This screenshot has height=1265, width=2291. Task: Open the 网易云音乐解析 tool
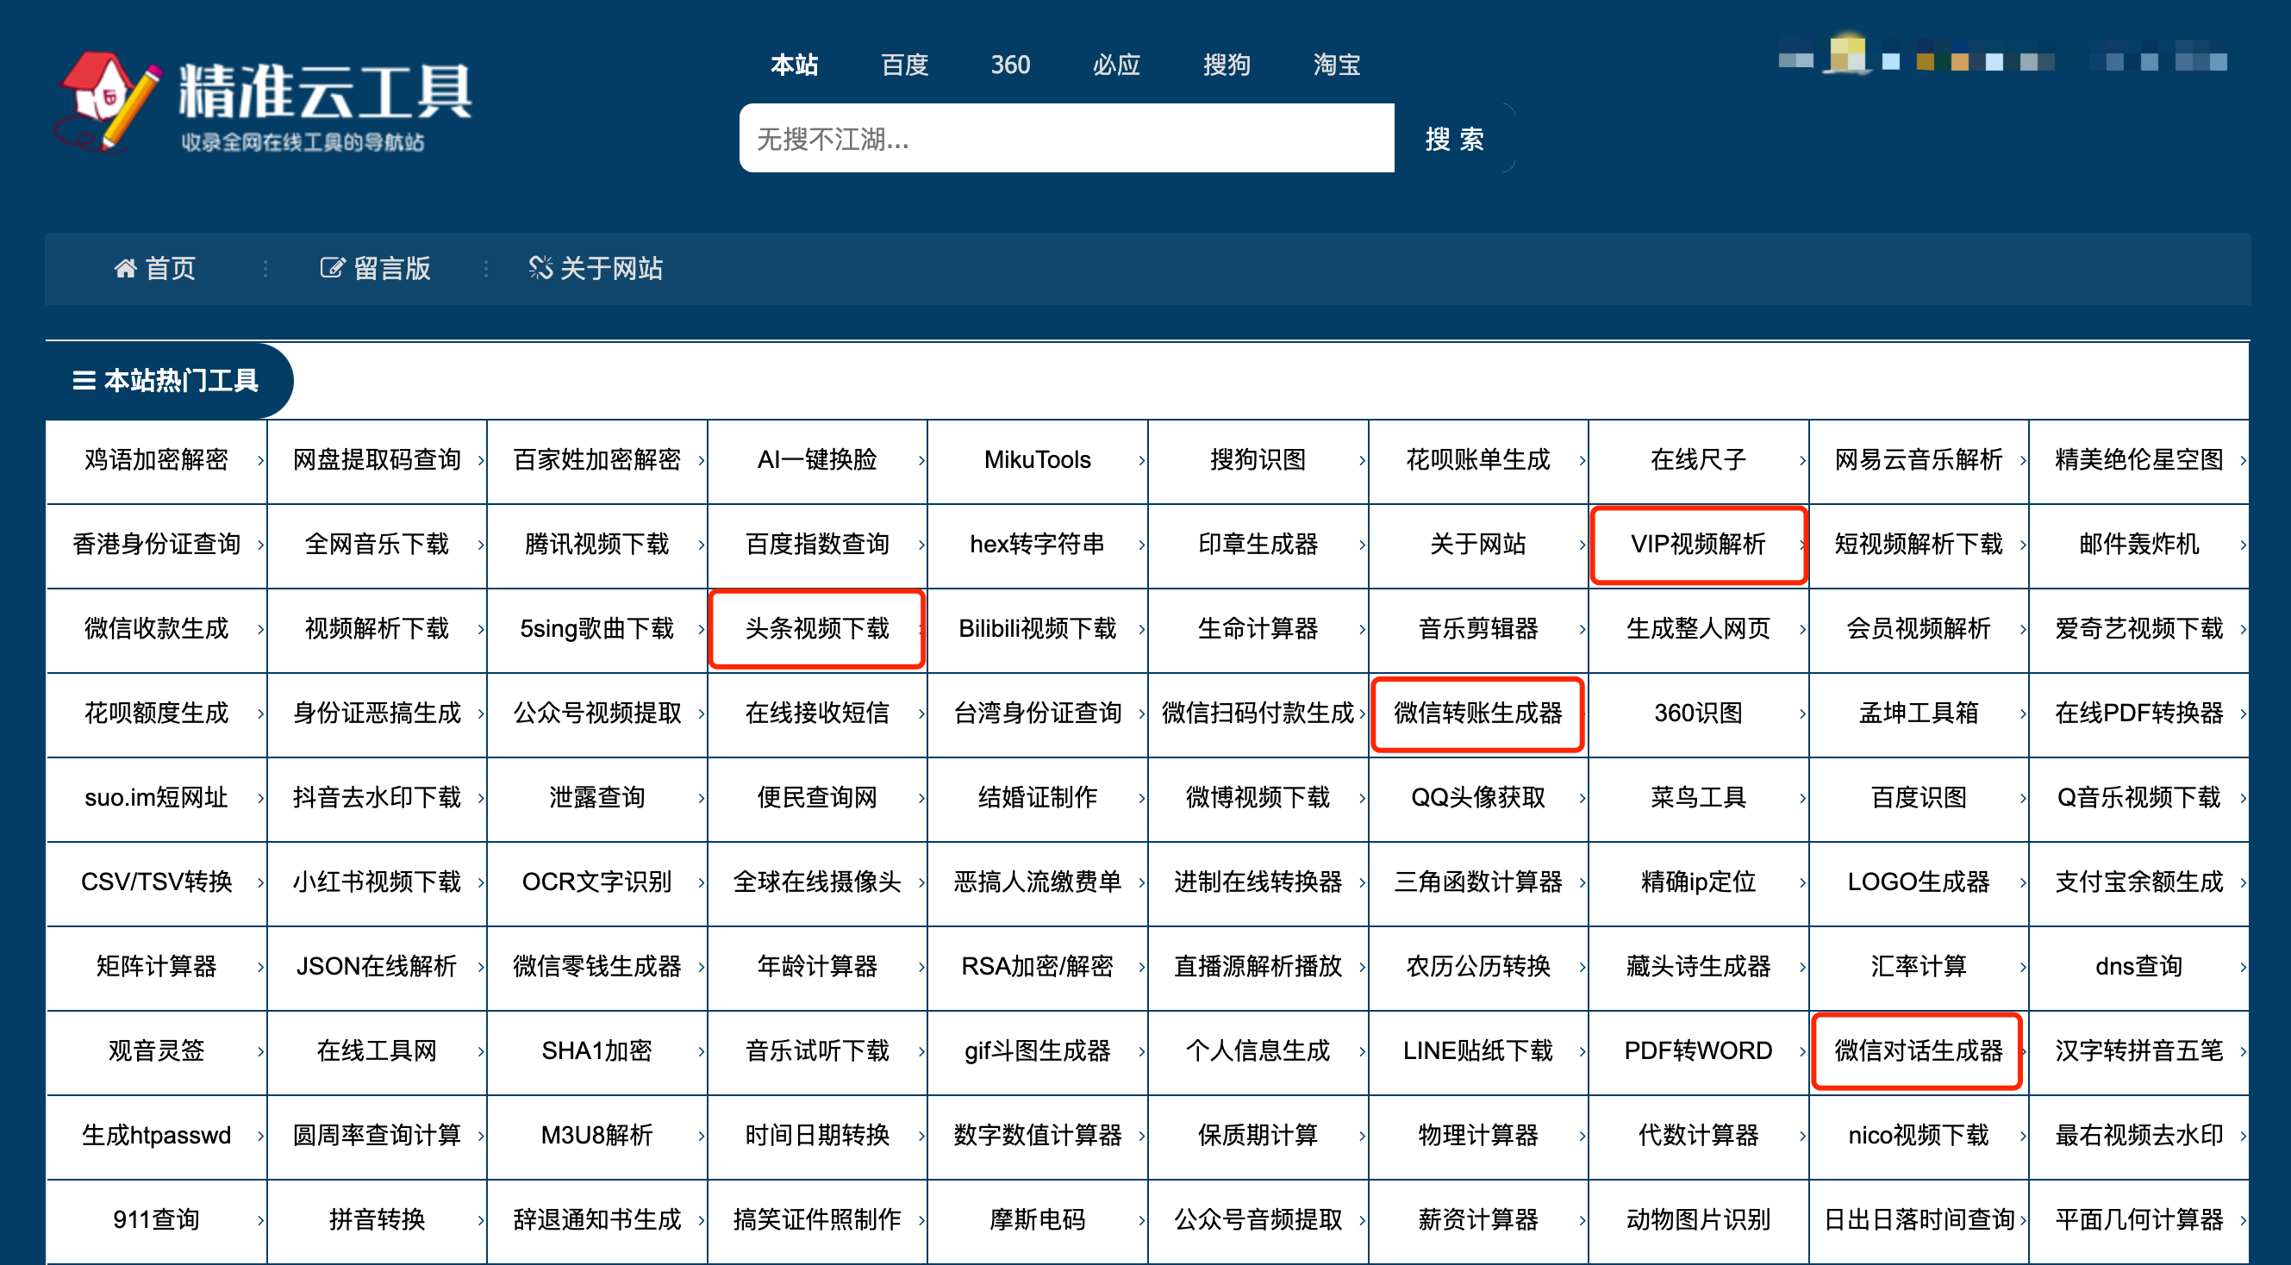1919,459
